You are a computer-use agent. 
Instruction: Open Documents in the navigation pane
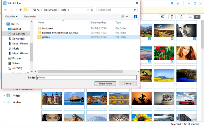pos(17,34)
